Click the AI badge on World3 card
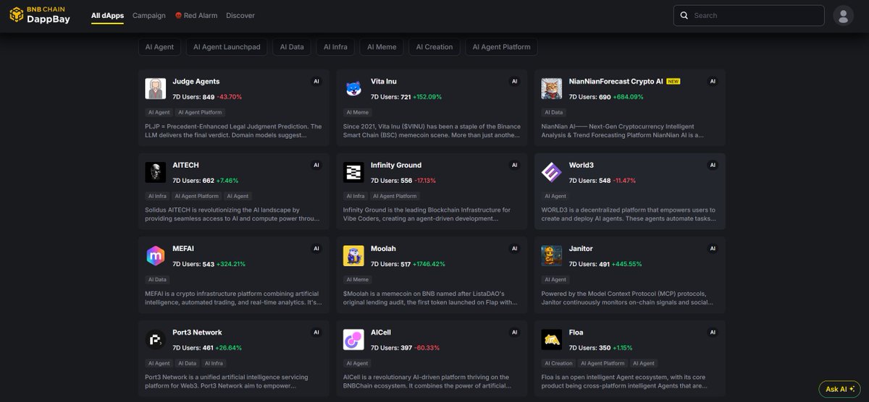This screenshot has width=869, height=402. point(713,166)
